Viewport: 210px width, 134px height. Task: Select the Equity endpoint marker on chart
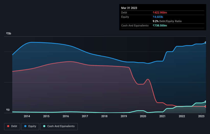(x=206, y=43)
